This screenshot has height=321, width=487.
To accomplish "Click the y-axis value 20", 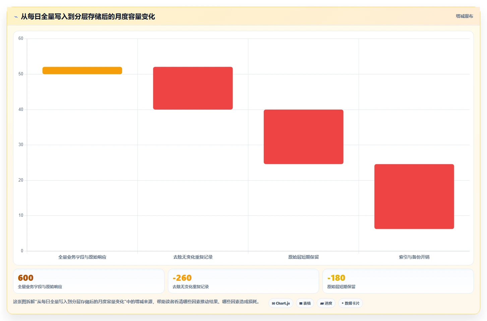I will (21, 180).
